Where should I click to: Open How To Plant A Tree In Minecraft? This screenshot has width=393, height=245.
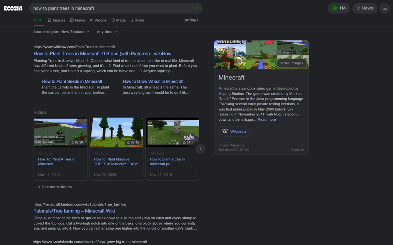tap(57, 162)
